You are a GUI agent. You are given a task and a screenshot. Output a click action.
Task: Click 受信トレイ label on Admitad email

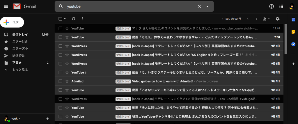[123, 81]
